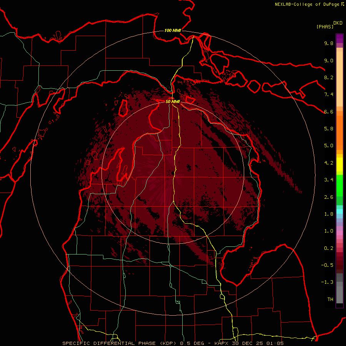
Task: Select the 1.0 scale value
Action: (329, 231)
